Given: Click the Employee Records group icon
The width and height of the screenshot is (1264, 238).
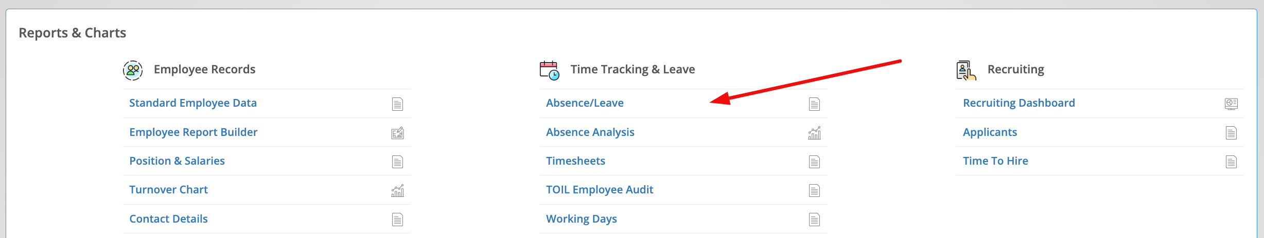Looking at the screenshot, I should [x=133, y=70].
